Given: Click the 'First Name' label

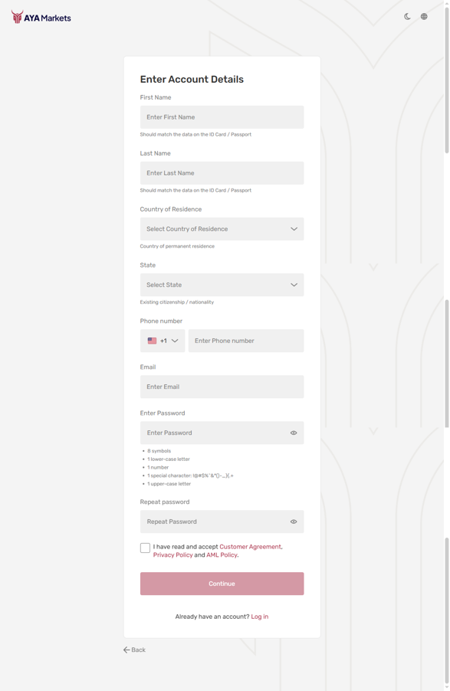Looking at the screenshot, I should point(156,97).
